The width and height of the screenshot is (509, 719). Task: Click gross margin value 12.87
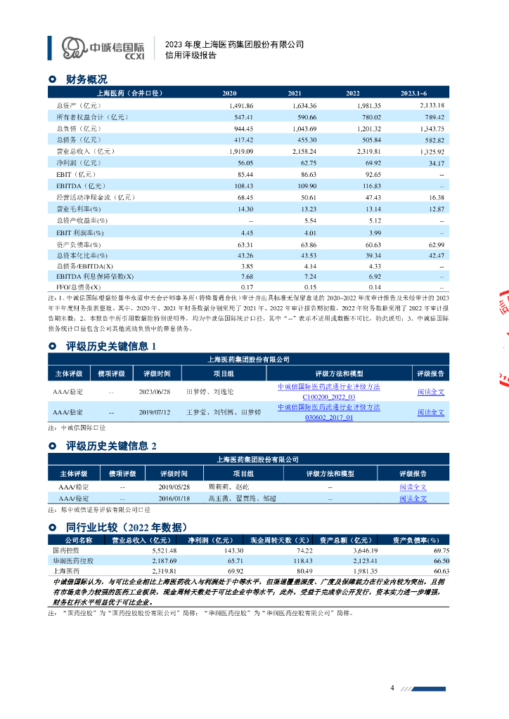click(437, 209)
